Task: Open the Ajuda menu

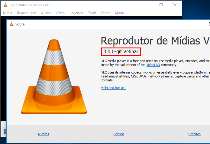Action: 119,13
